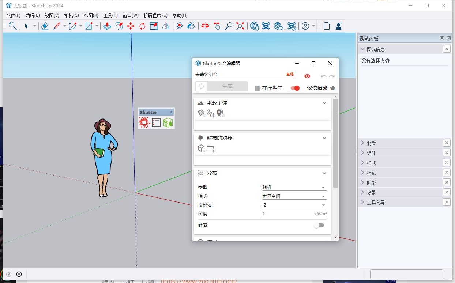Open the 绘图(R) menu
The image size is (455, 283).
91,15
